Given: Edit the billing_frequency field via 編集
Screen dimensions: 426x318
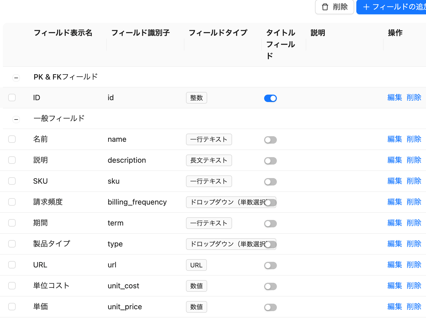Looking at the screenshot, I should coord(395,202).
